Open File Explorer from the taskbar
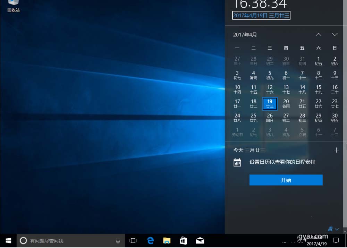Viewport: 347px width, 248px height. click(167, 240)
